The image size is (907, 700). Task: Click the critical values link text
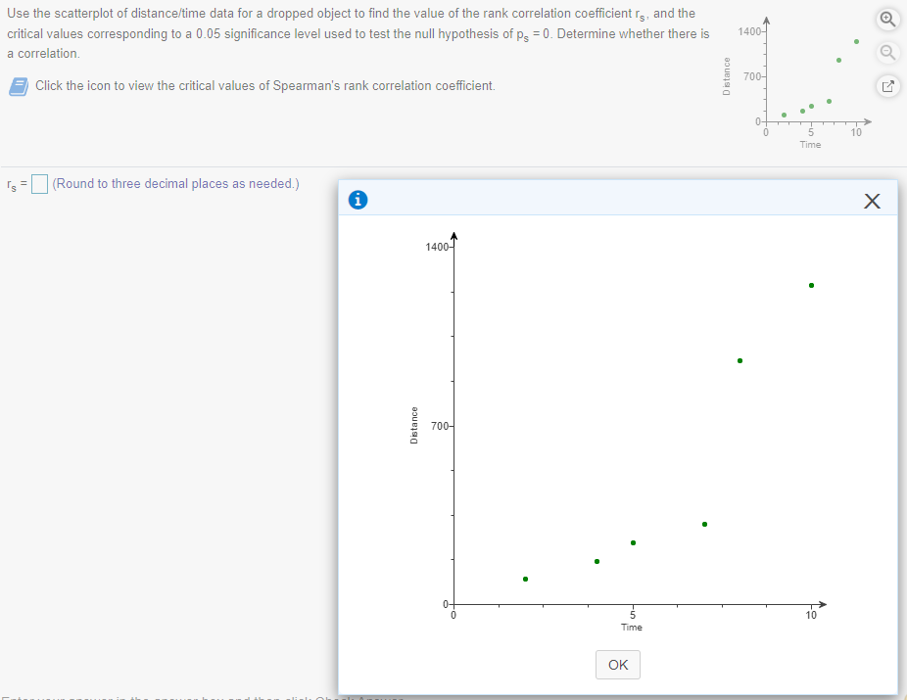[x=264, y=85]
